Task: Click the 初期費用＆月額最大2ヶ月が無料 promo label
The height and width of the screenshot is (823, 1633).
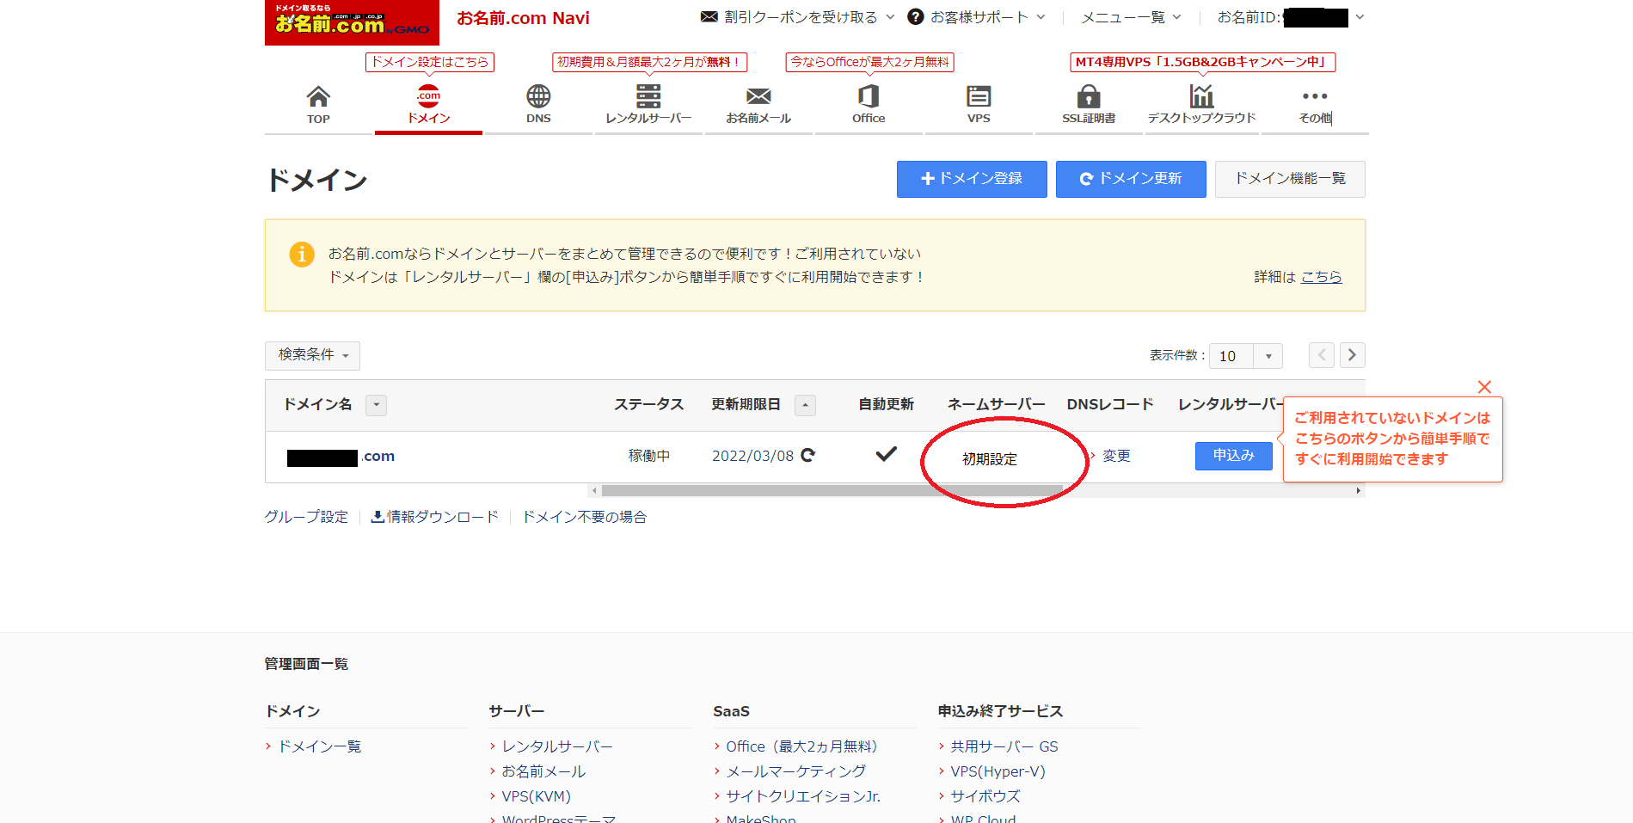Action: click(x=649, y=62)
